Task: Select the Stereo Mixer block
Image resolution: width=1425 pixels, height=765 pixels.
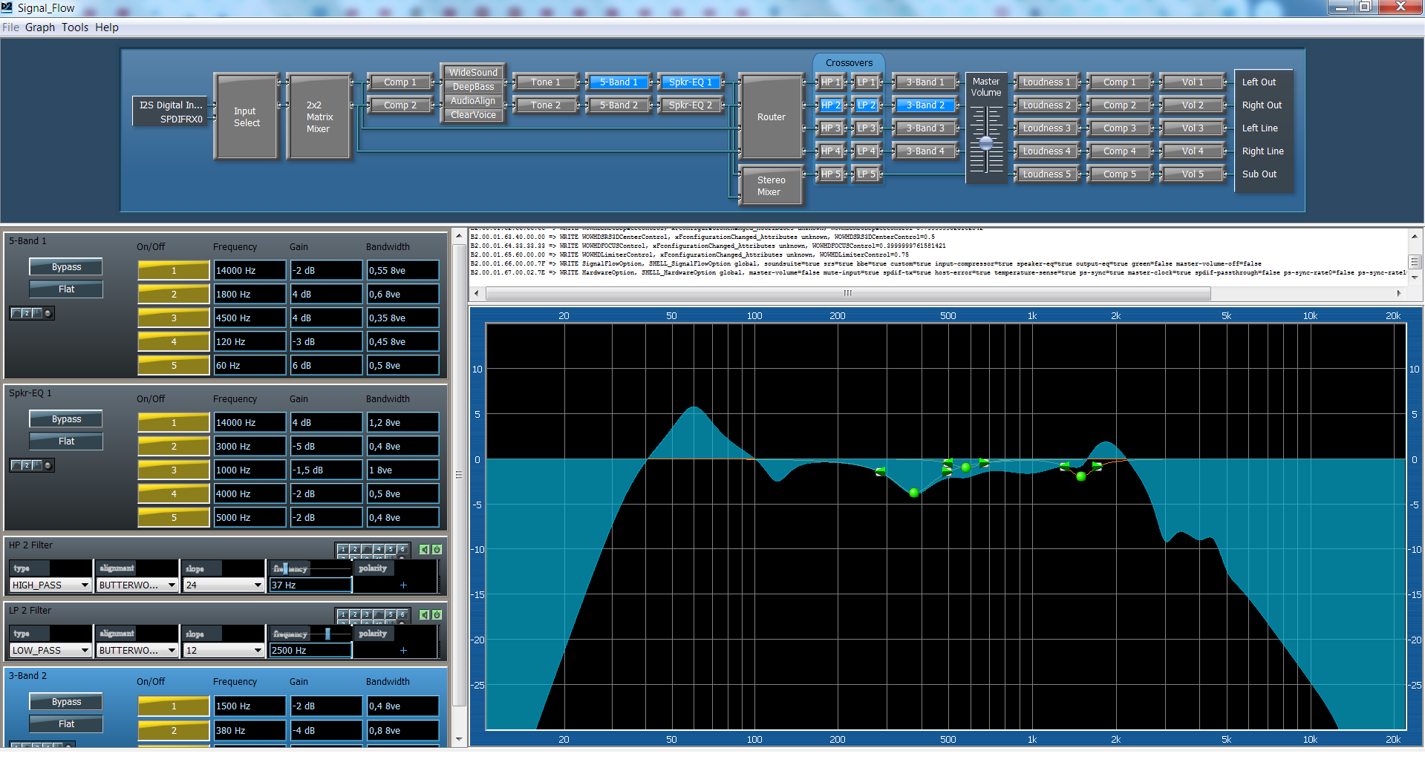Action: pos(770,185)
